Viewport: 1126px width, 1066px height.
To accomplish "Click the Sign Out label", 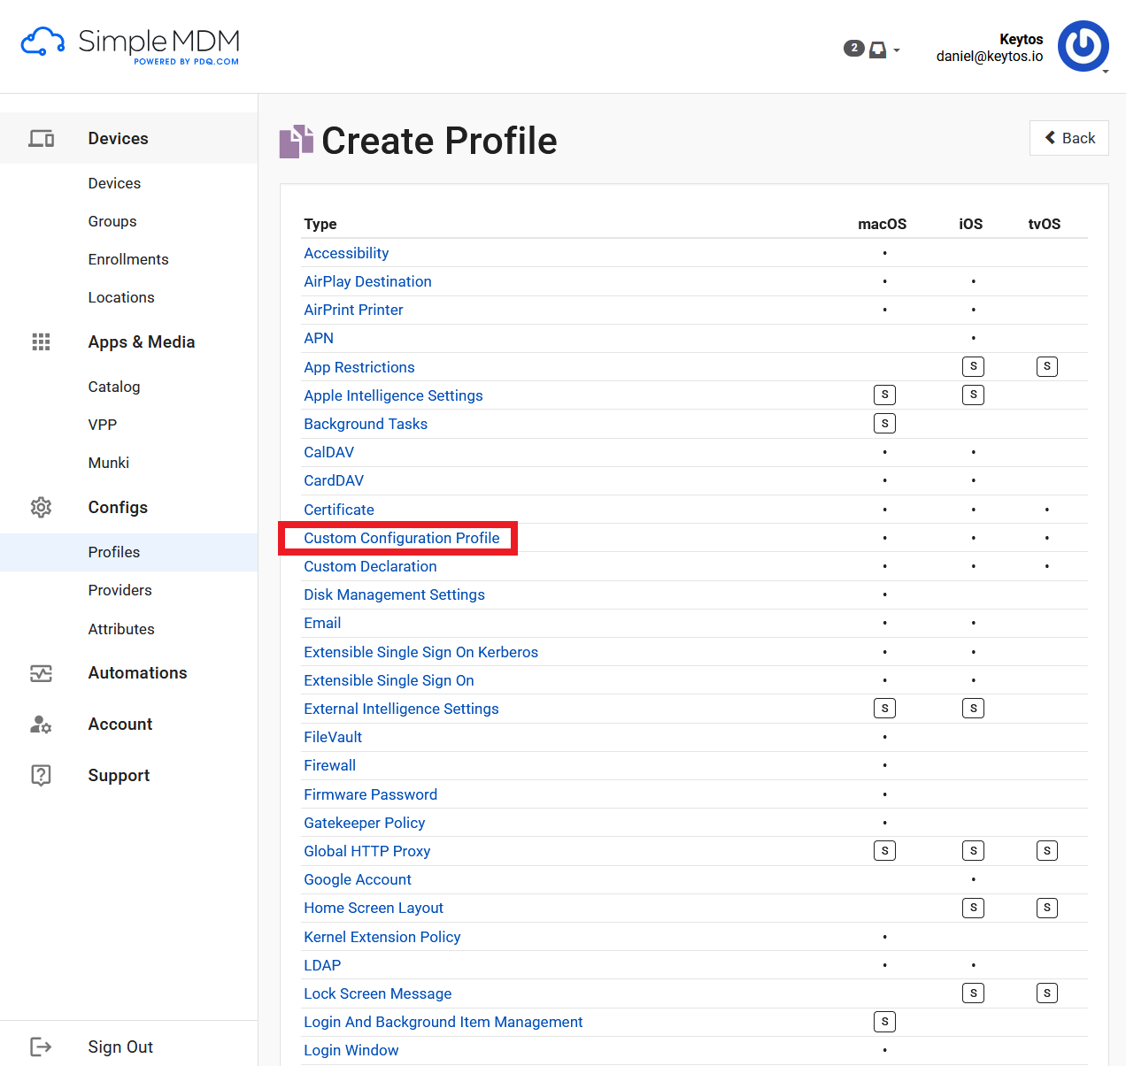I will (x=120, y=1047).
